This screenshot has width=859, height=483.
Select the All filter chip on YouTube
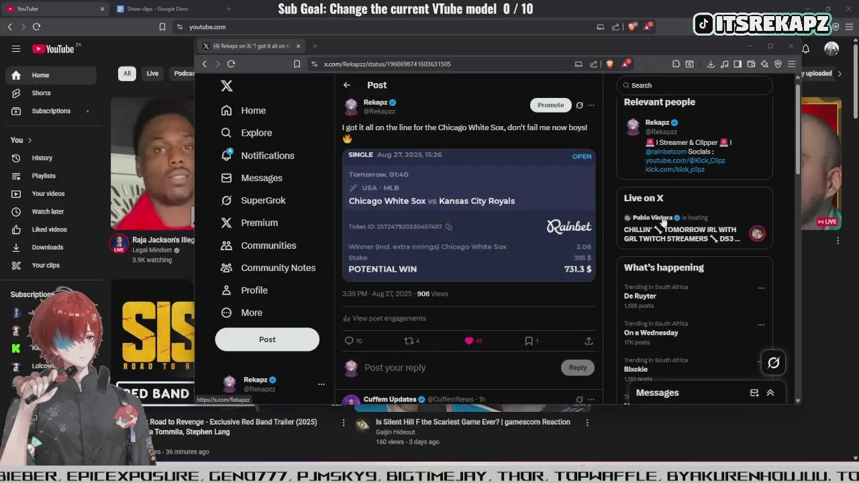click(127, 74)
